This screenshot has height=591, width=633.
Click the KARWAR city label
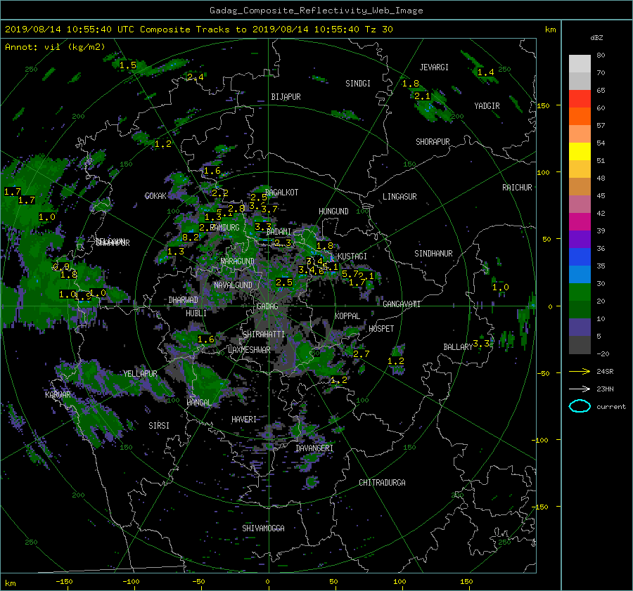(58, 395)
